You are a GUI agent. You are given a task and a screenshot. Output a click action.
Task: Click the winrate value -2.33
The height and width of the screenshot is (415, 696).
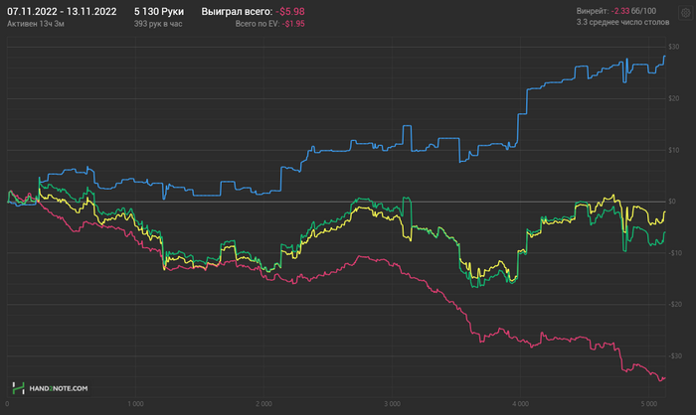tap(620, 11)
